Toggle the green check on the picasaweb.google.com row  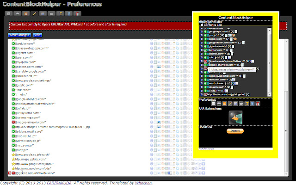[13, 48]
